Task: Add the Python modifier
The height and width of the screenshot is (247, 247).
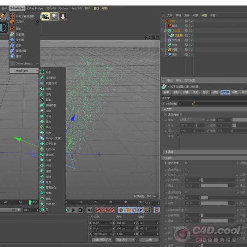Action: tap(50, 149)
